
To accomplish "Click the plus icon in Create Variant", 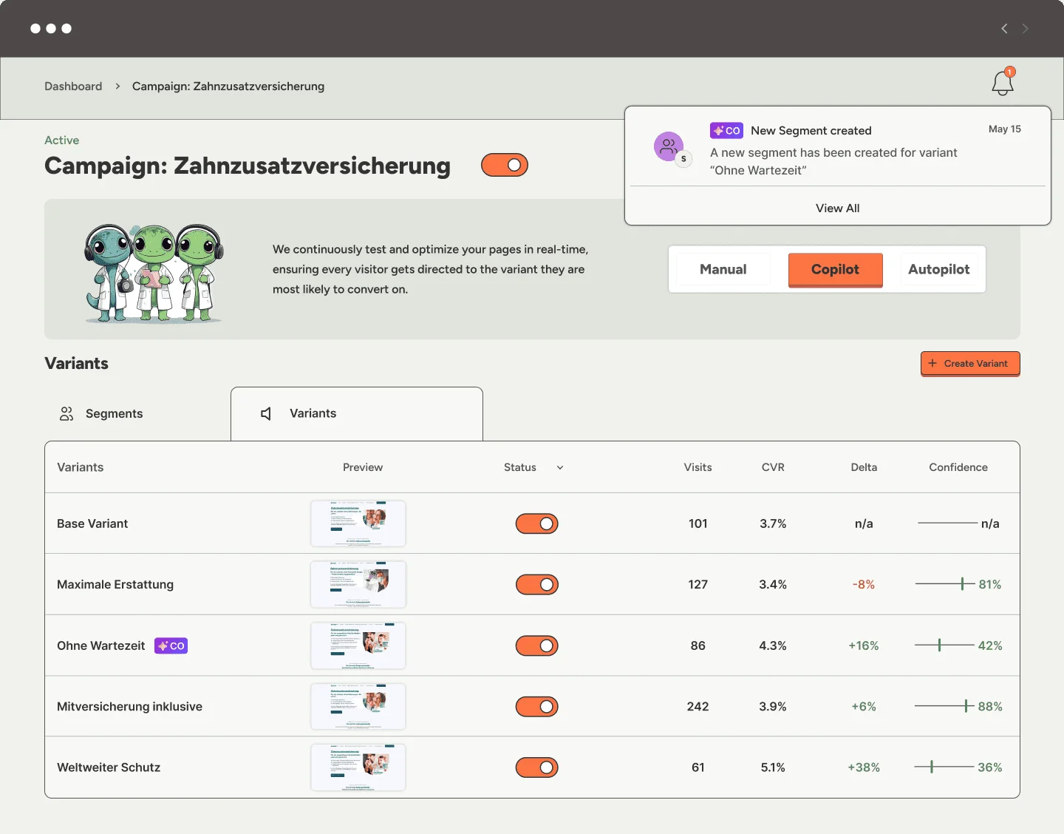I will coord(932,363).
